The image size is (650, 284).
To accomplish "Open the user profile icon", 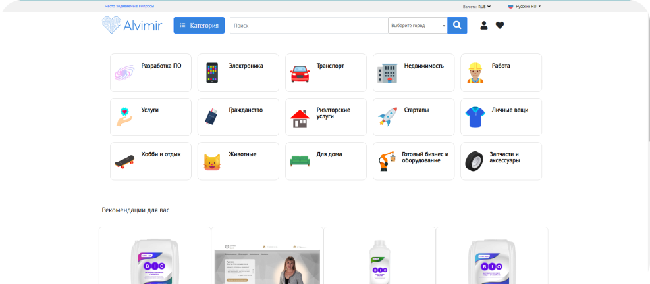I will [x=484, y=26].
